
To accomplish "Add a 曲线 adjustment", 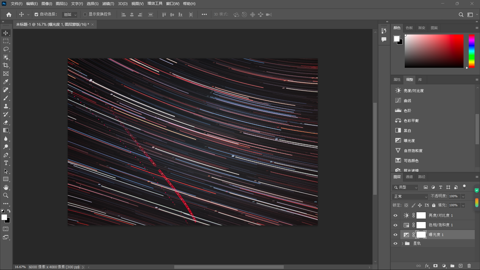I will pyautogui.click(x=407, y=100).
